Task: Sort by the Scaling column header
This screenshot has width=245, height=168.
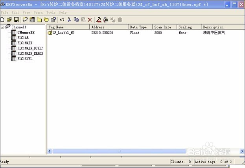Action: click(x=189, y=27)
